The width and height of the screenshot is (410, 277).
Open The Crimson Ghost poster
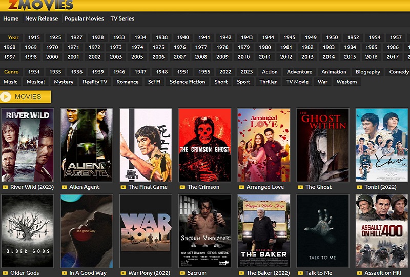point(204,145)
